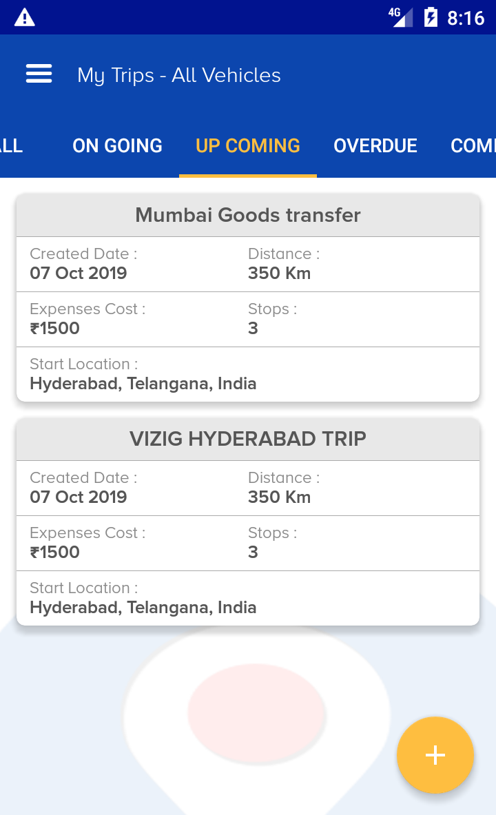Open the Mumbai Goods transfer trip header
This screenshot has height=815, width=496.
pyautogui.click(x=248, y=215)
